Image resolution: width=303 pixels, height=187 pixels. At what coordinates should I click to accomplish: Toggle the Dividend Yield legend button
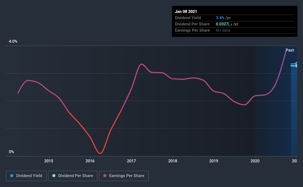[x=26, y=176]
